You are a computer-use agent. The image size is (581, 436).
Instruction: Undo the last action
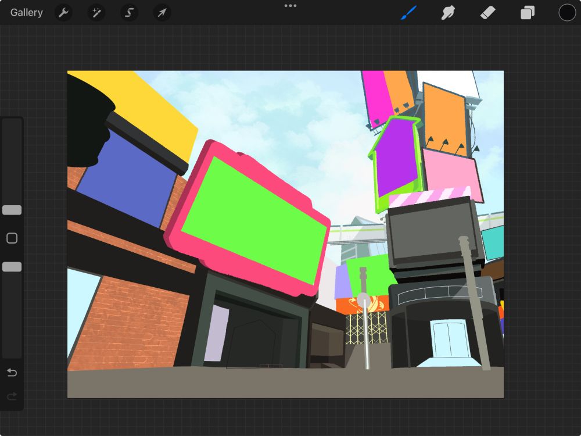pyautogui.click(x=12, y=372)
